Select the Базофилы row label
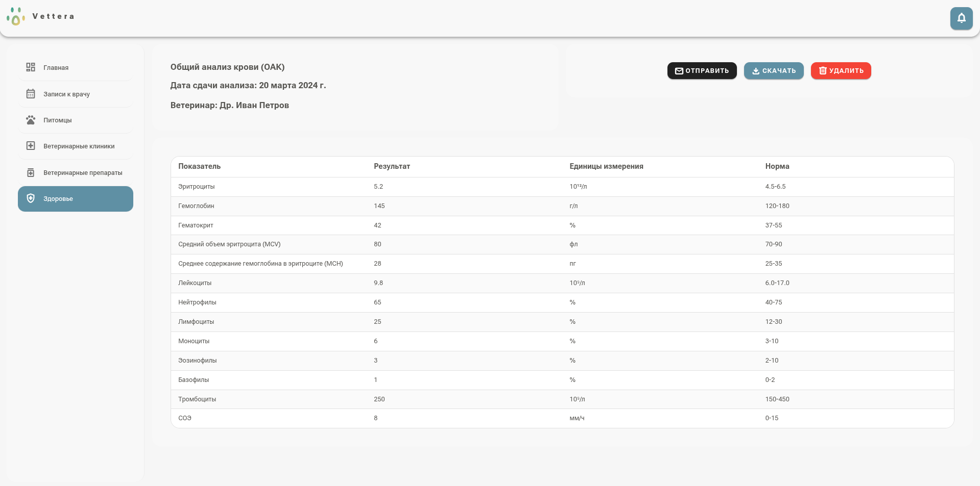 point(194,380)
